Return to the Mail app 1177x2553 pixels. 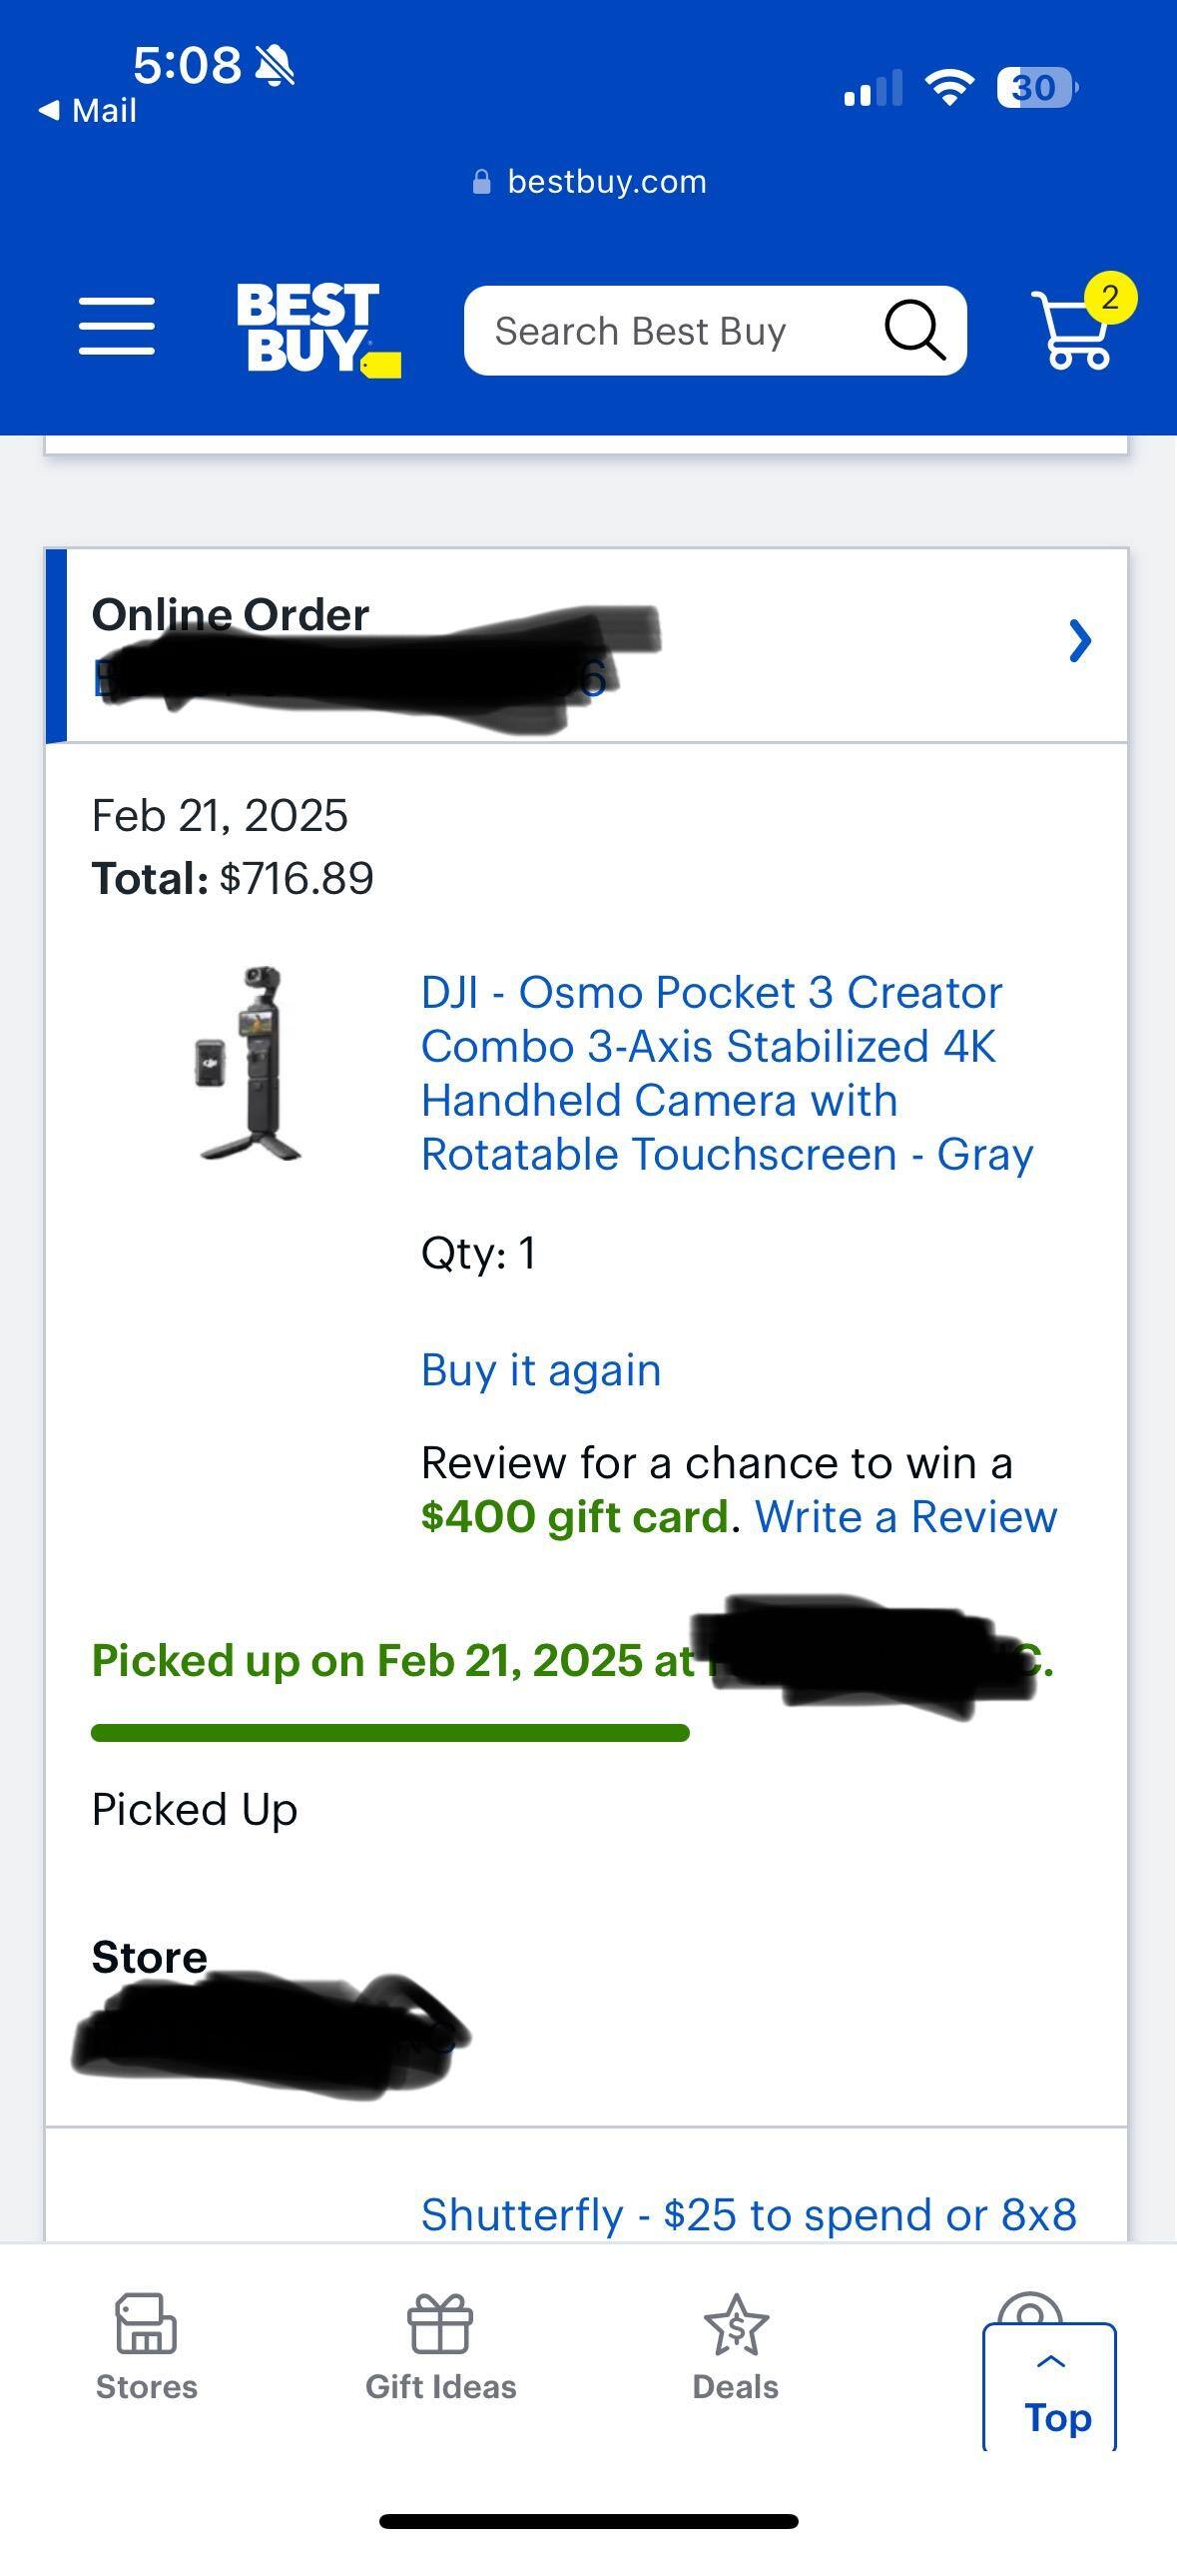pos(88,110)
